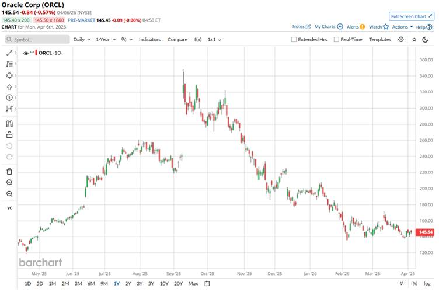Viewport: 439px width, 292px height.
Task: Undo the last chart action
Action: pos(9,146)
